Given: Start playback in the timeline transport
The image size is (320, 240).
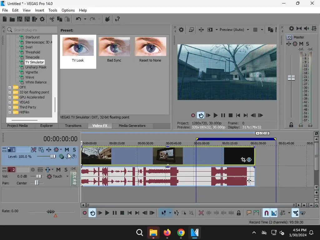Looking at the screenshot, I should click(107, 213).
